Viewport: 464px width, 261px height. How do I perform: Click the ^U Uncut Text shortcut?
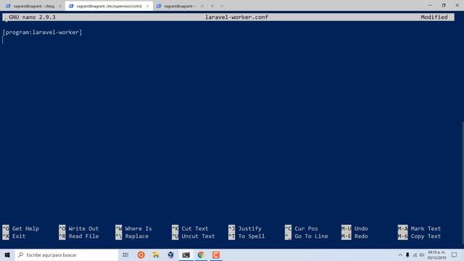[x=194, y=236]
